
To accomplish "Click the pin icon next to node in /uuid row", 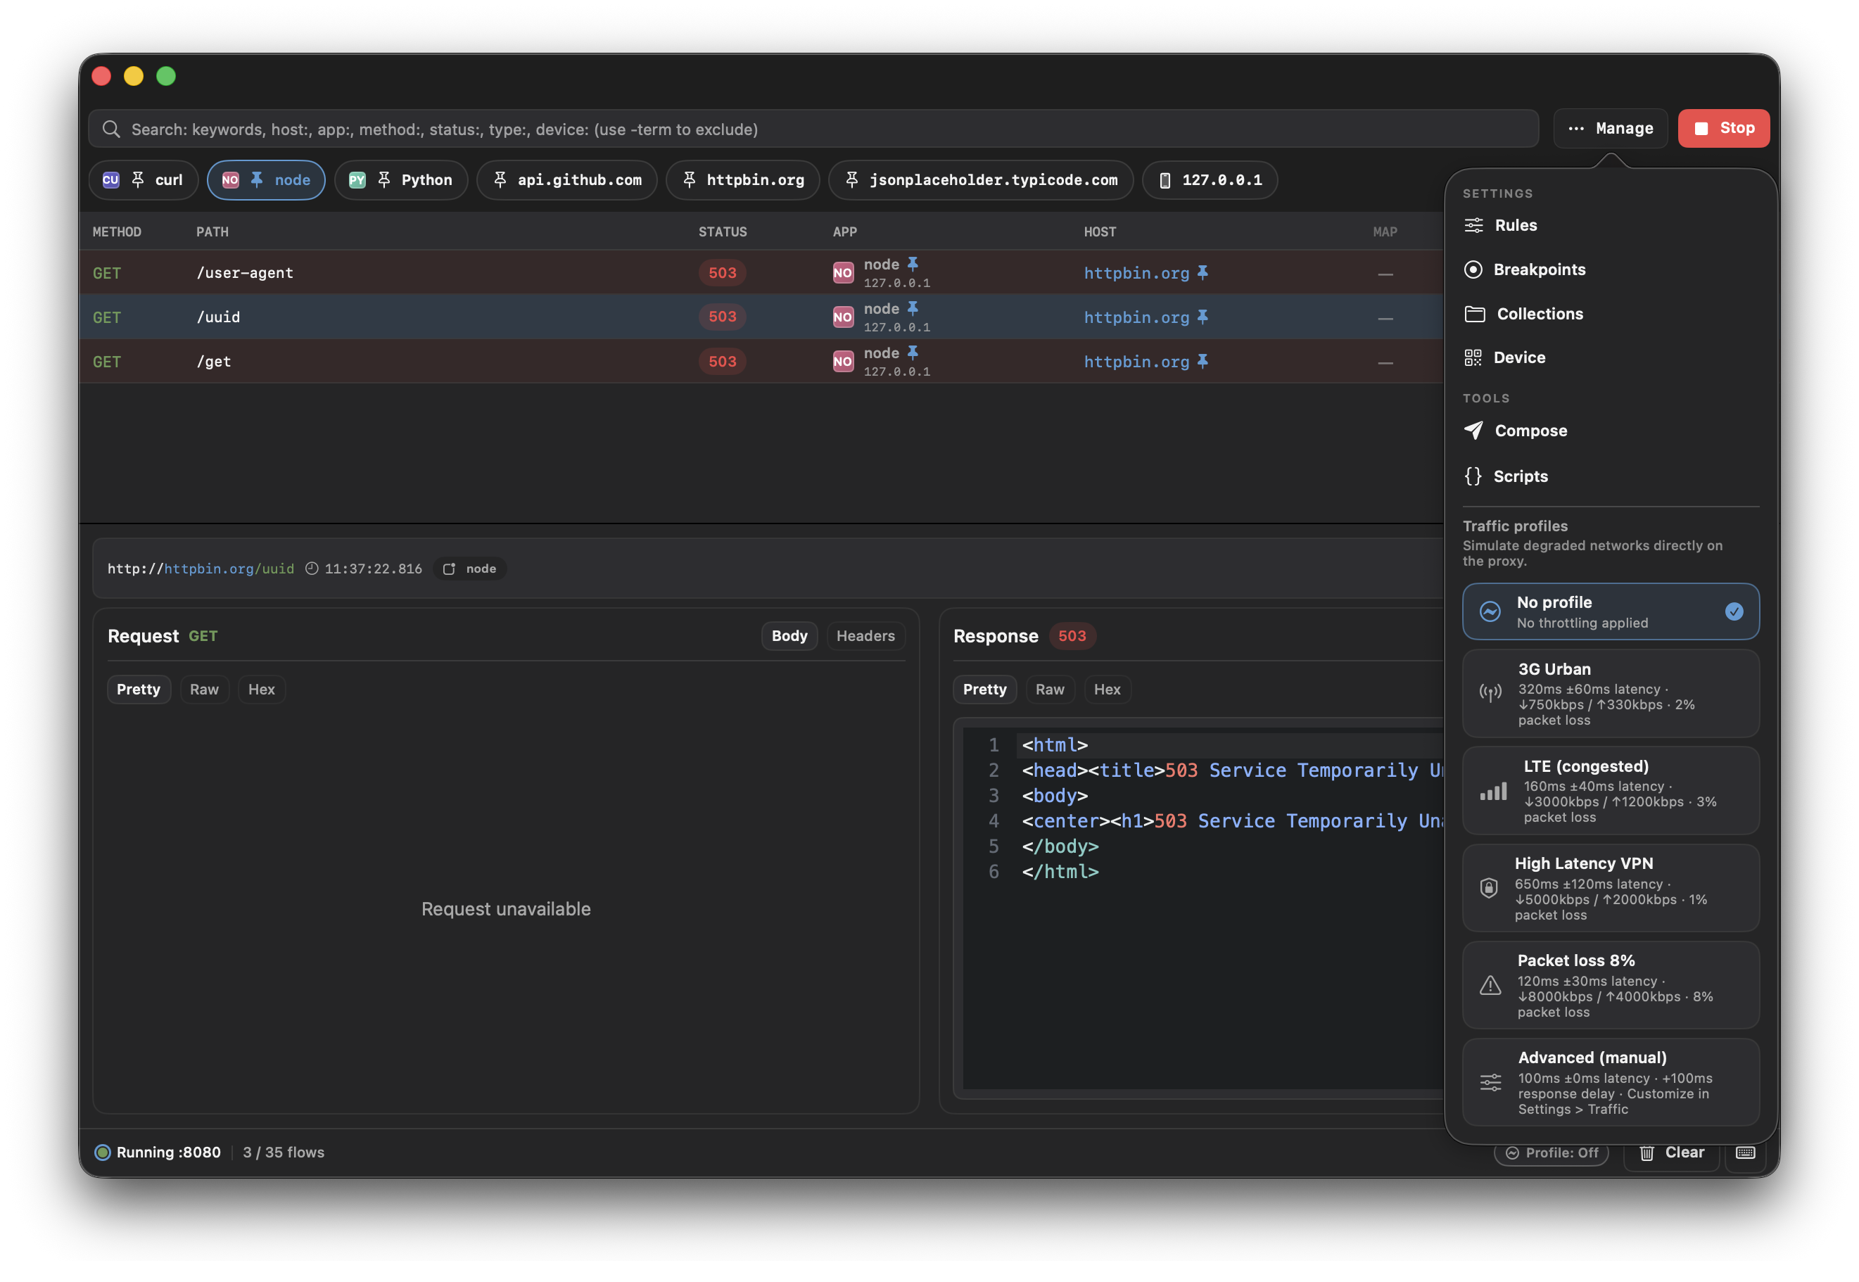I will 912,307.
